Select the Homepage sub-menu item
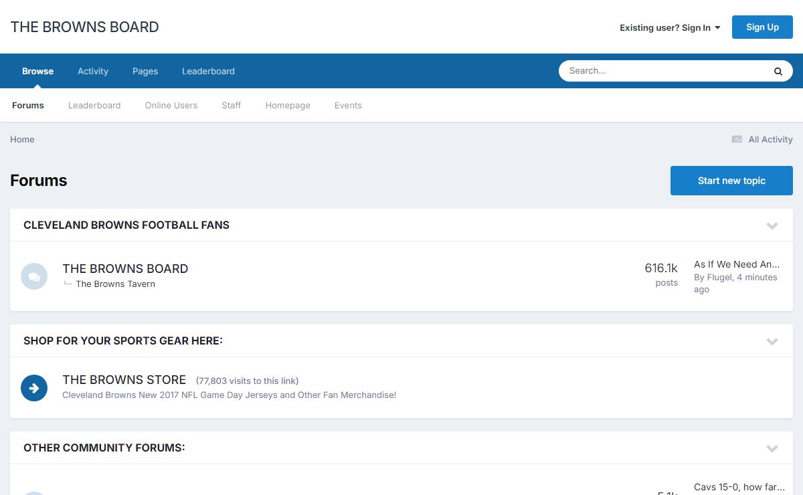The image size is (803, 495). click(288, 105)
